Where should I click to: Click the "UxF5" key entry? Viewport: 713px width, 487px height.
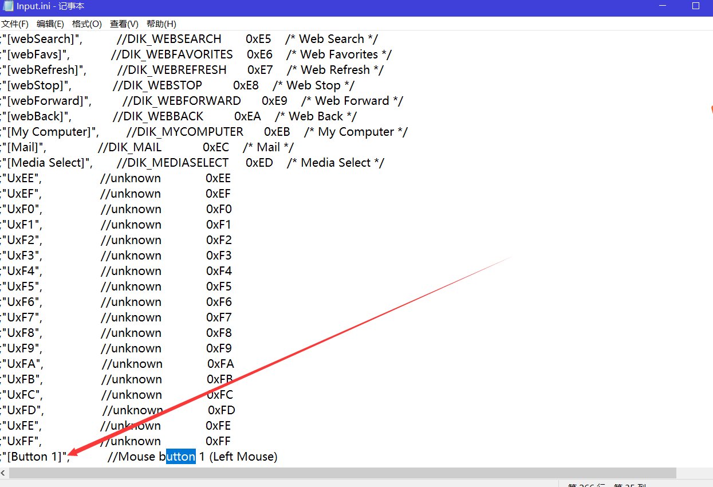pos(22,286)
